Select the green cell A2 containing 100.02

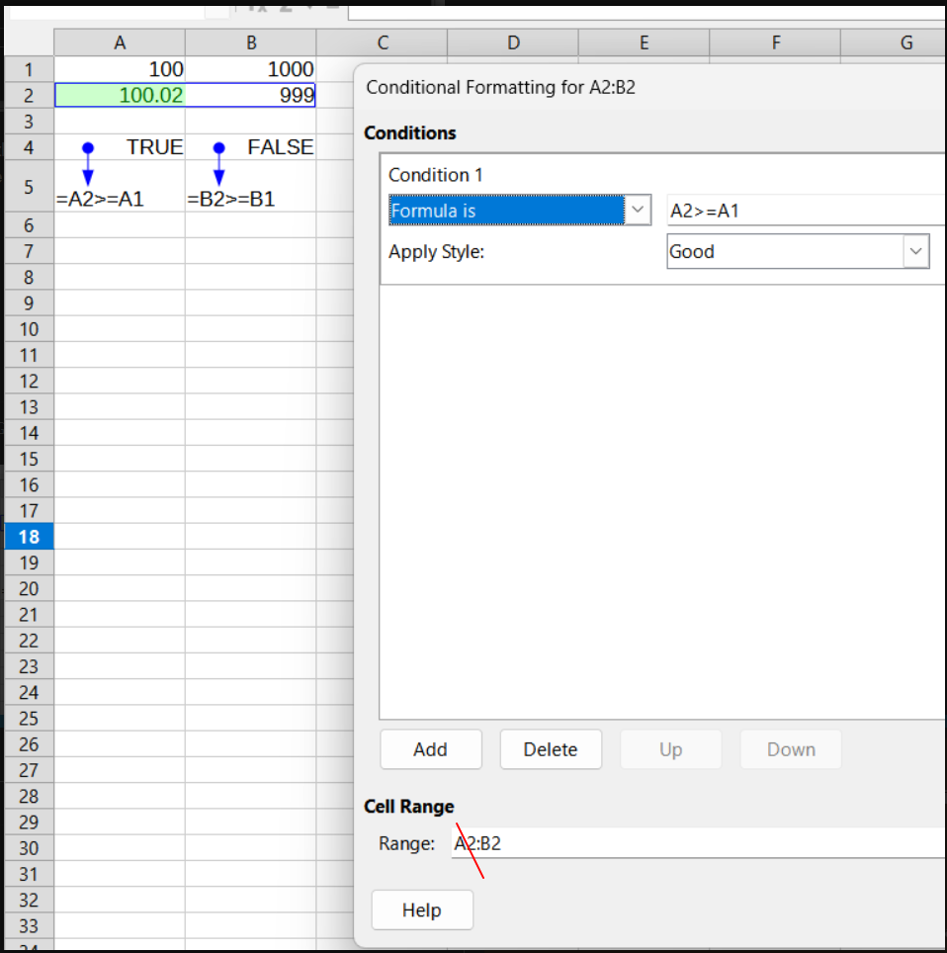click(x=120, y=95)
